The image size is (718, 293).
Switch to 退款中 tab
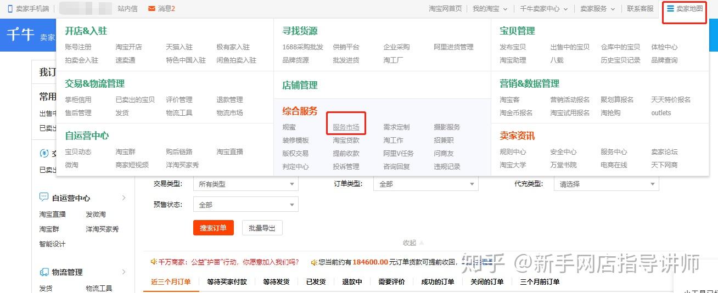click(352, 282)
